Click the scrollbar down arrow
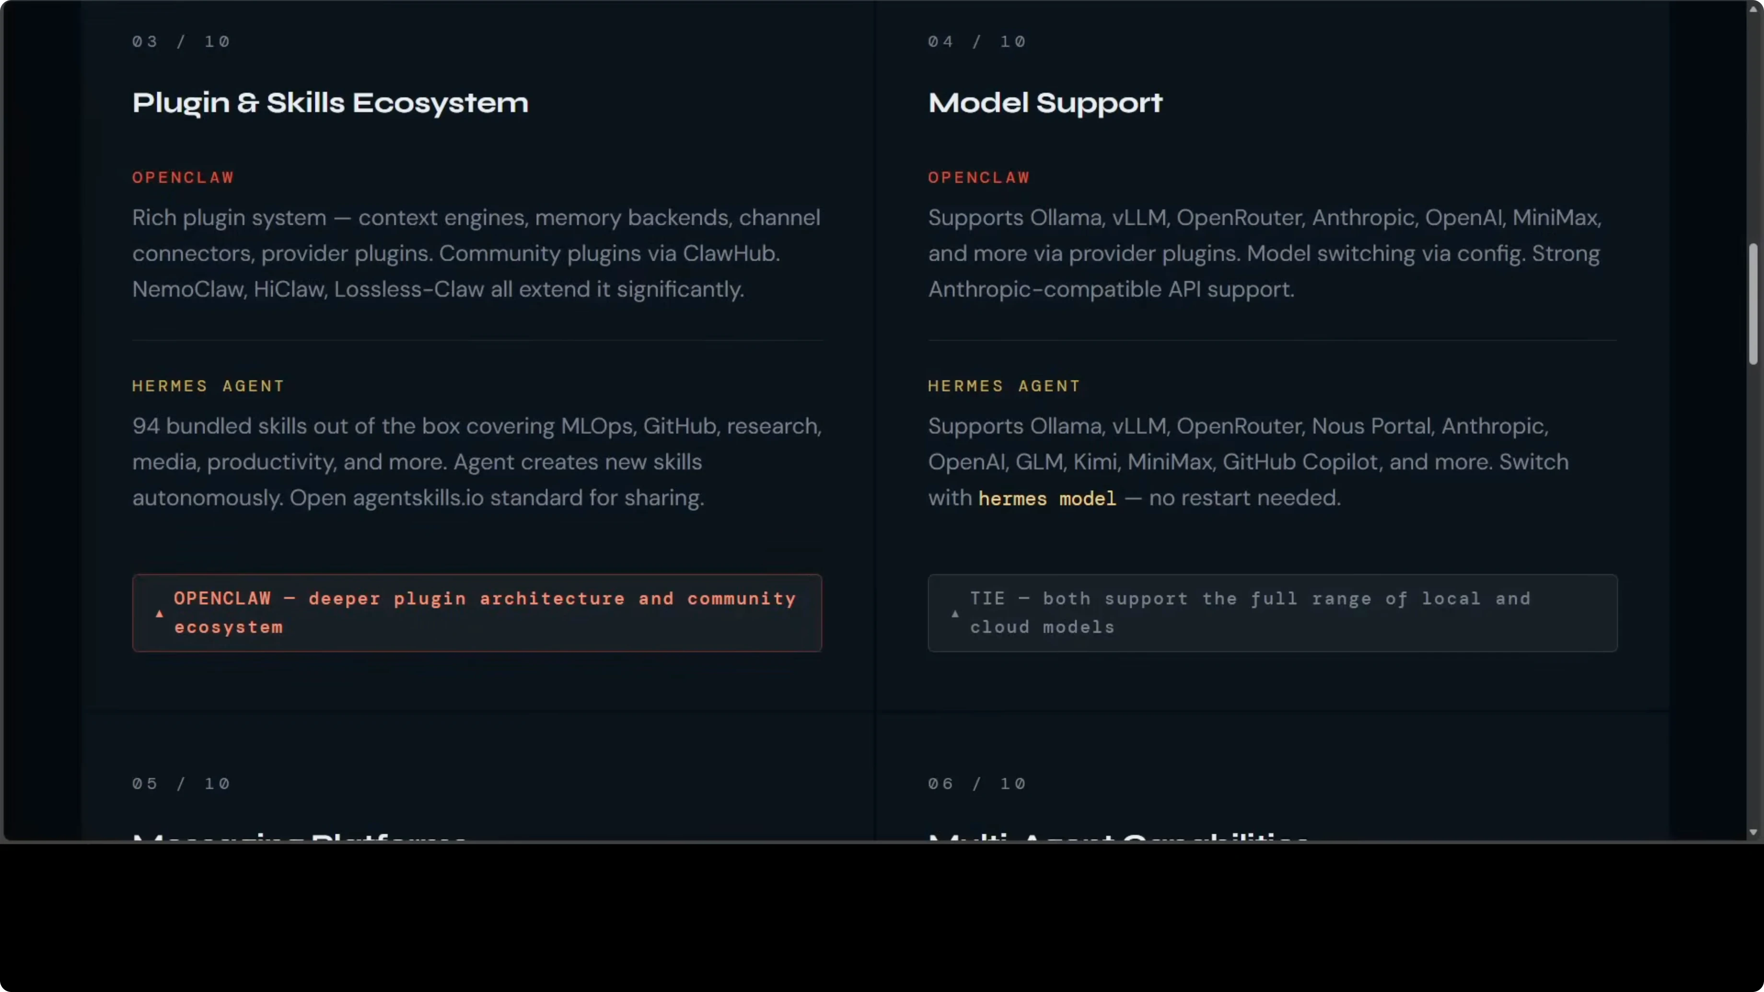Viewport: 1764px width, 992px height. 1753,832
